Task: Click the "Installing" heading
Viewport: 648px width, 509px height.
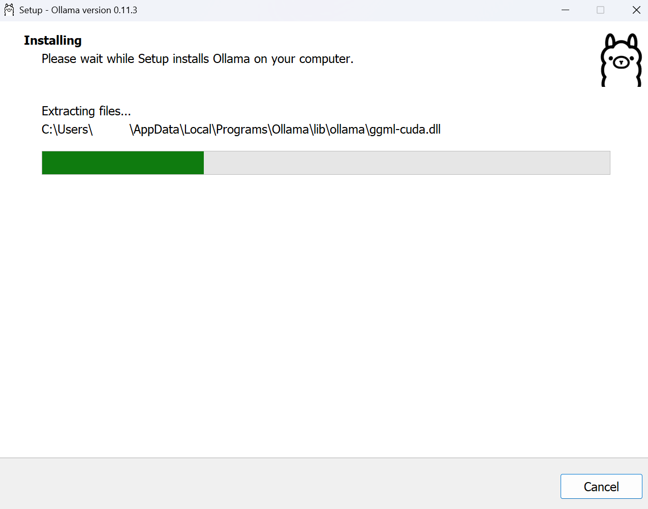Action: click(x=53, y=40)
